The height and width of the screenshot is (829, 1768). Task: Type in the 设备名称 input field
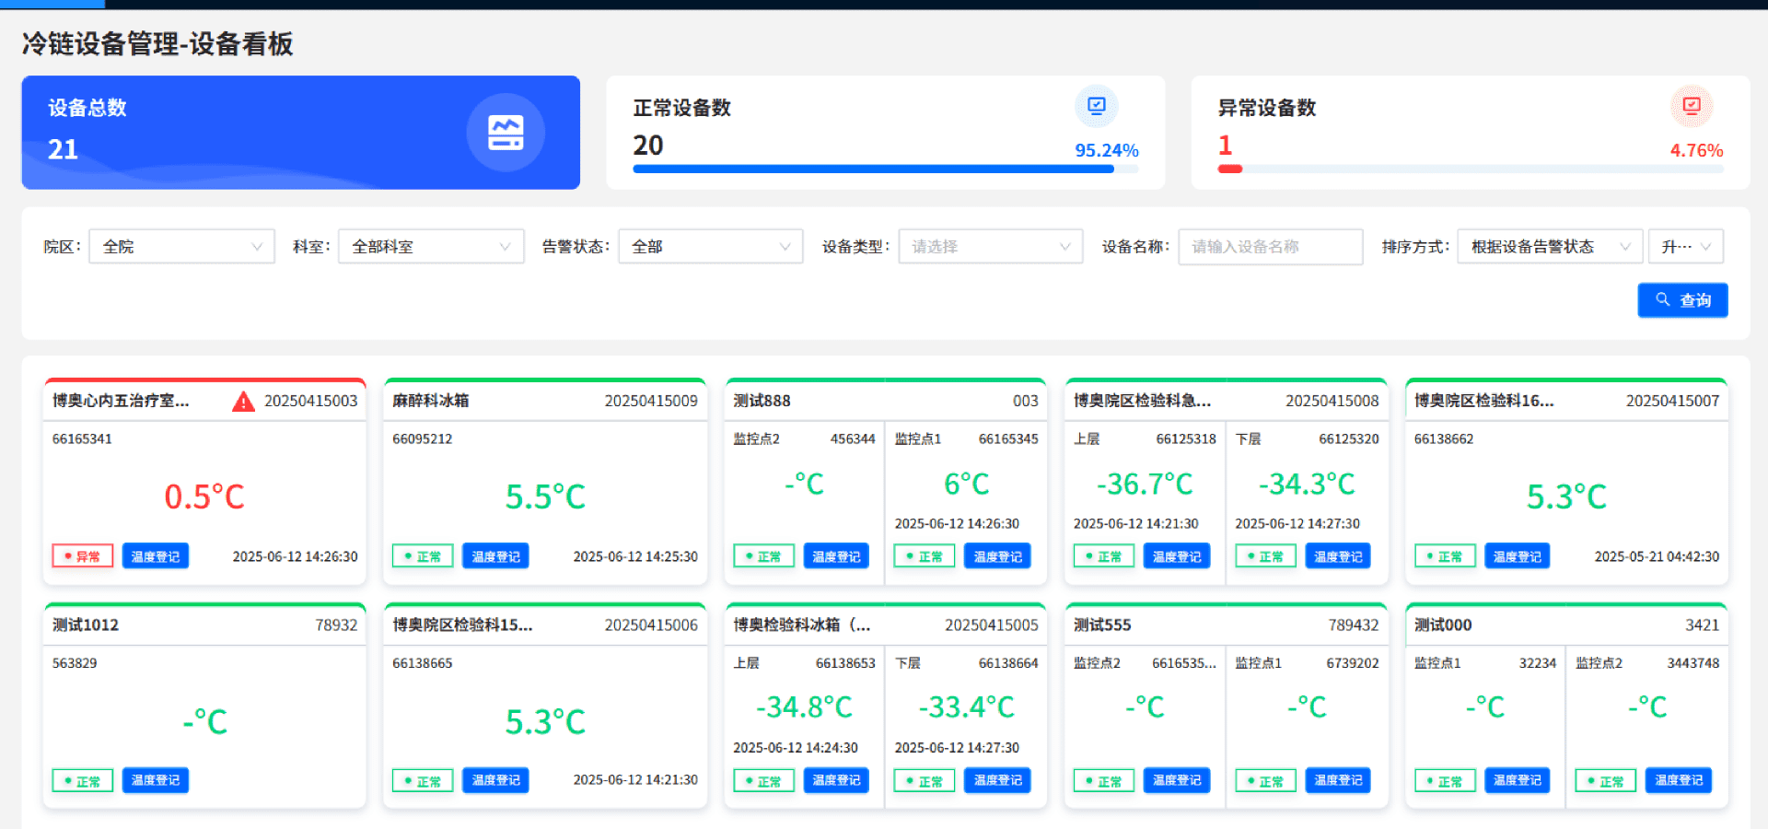(x=1270, y=247)
